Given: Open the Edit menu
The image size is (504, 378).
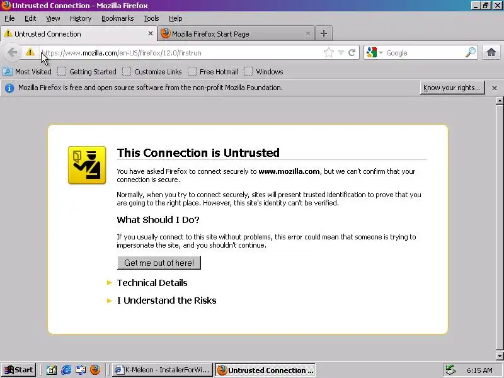Looking at the screenshot, I should [30, 18].
